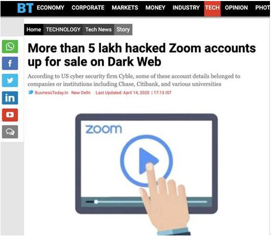271x238 pixels.
Task: Open comments via speech bubble icon
Action: (x=10, y=132)
